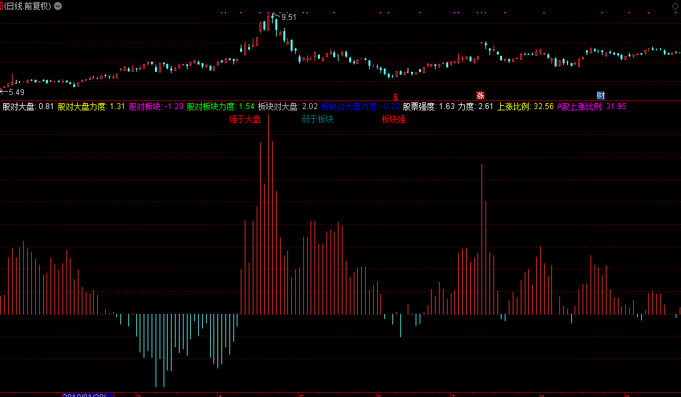This screenshot has height=397, width=681.
Task: Click the red S signal marker icon
Action: tap(395, 96)
